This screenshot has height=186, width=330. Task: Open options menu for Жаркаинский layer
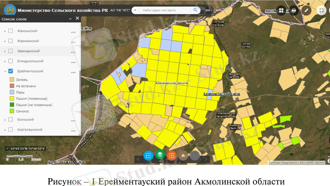[73, 42]
